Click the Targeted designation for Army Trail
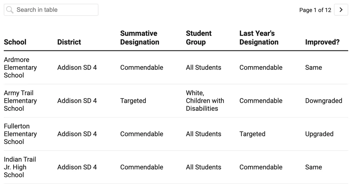The image size is (352, 184). pos(133,100)
